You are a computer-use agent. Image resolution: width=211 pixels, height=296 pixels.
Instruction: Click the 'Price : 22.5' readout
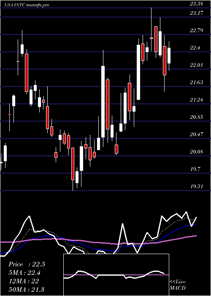click(x=27, y=264)
